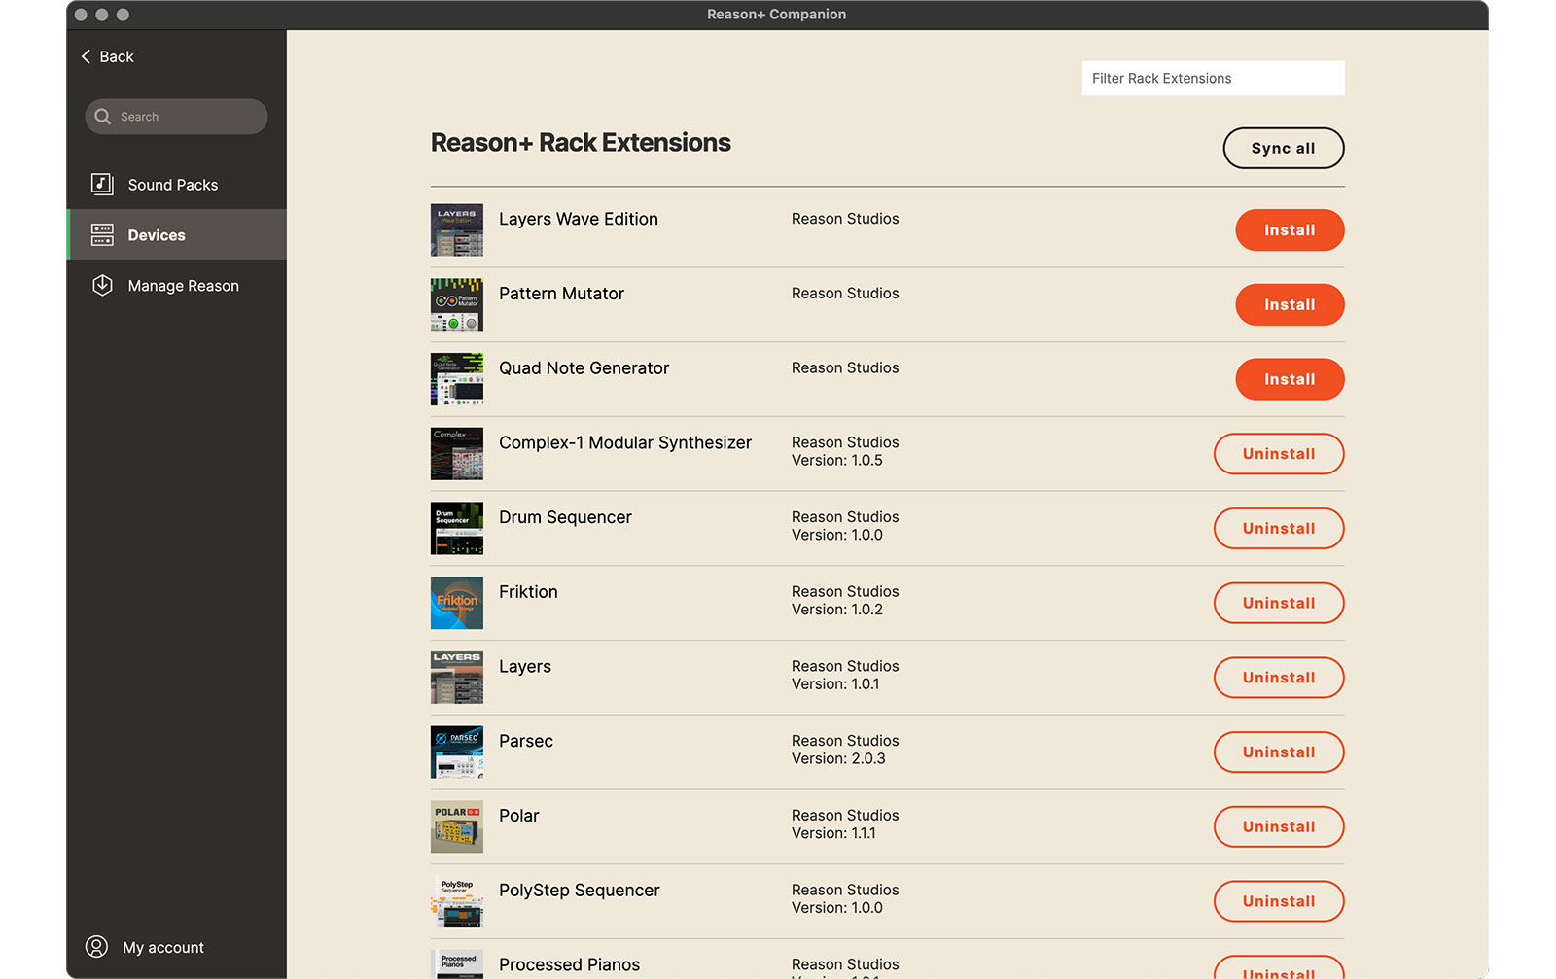The height and width of the screenshot is (979, 1556).
Task: Click the Polar device thumbnail
Action: [x=457, y=826]
